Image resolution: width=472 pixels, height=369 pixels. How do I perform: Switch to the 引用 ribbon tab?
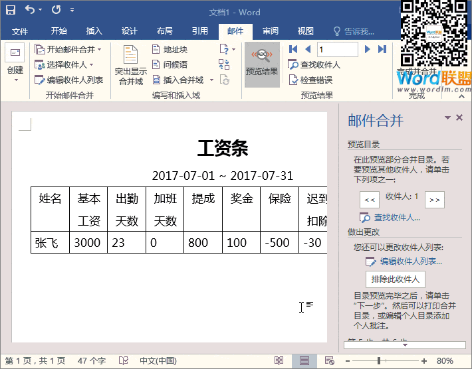click(200, 31)
